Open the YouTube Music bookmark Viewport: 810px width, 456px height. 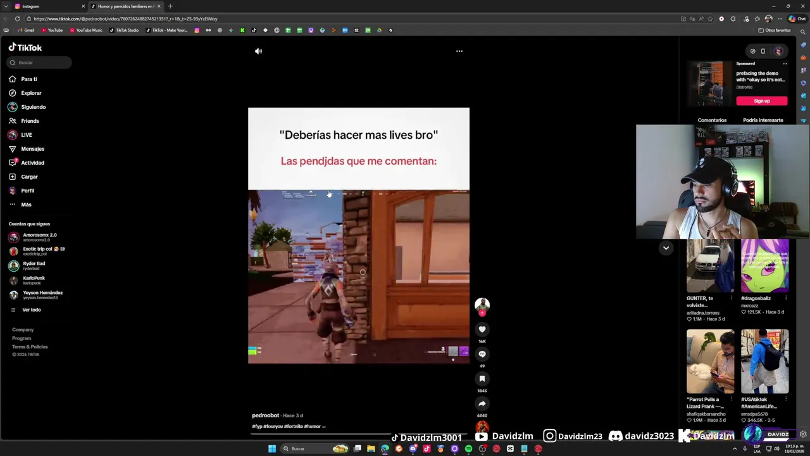pyautogui.click(x=86, y=30)
